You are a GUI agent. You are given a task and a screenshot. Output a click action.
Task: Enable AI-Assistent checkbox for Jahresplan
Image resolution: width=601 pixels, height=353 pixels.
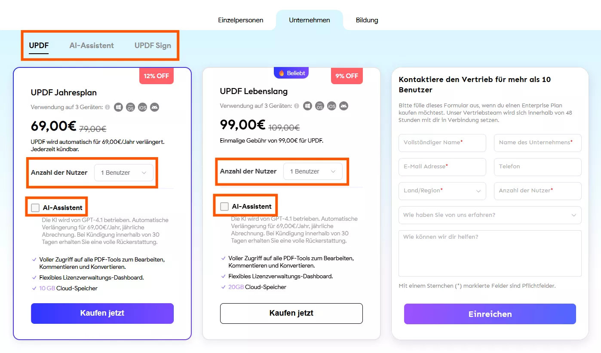[x=35, y=208]
